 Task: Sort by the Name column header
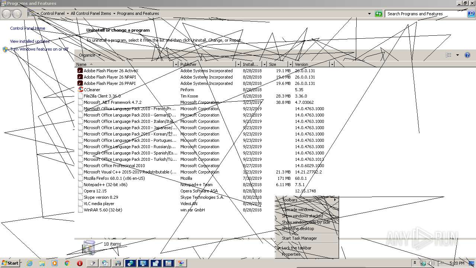125,64
